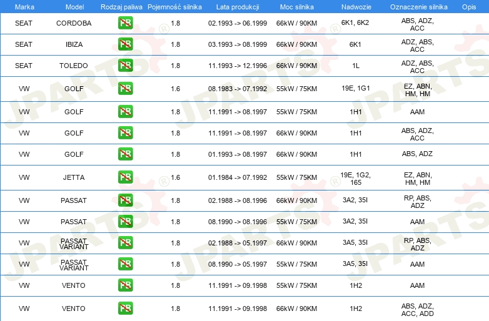Click the fuel icon in VW GOLF 1.6 row
The image size is (489, 321).
pyautogui.click(x=125, y=89)
